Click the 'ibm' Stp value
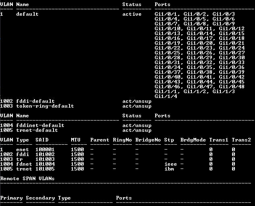 coord(169,169)
